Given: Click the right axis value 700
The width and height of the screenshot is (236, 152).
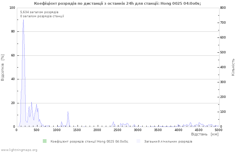Looking at the screenshot, I should point(223,23).
